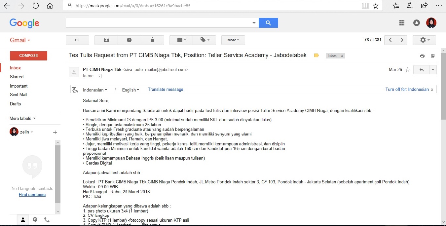
Task: Open the Google apps grid
Action: coord(402,23)
